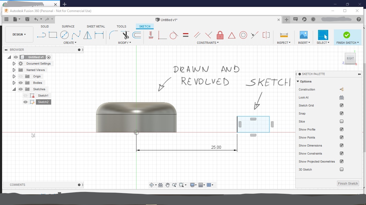The width and height of the screenshot is (366, 205).
Task: Select the Mirror tool in Create
Action: (x=87, y=35)
